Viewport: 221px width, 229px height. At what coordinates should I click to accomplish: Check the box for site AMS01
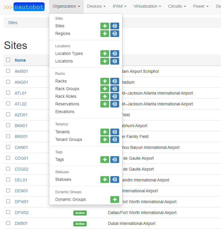pos(8,71)
